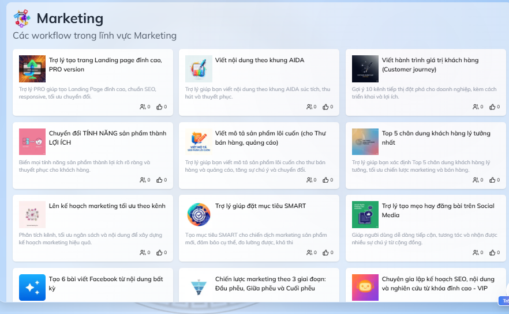Click users count on AIDA card
The image size is (509, 314).
(310, 107)
